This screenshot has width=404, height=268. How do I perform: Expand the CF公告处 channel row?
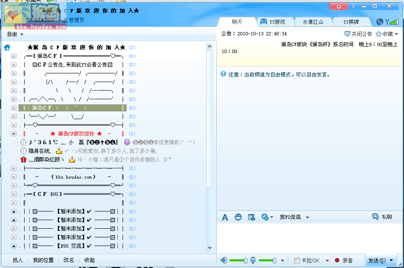point(14,65)
